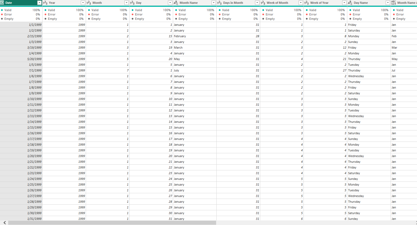Click the Error 0% quality row under Year

[64, 14]
